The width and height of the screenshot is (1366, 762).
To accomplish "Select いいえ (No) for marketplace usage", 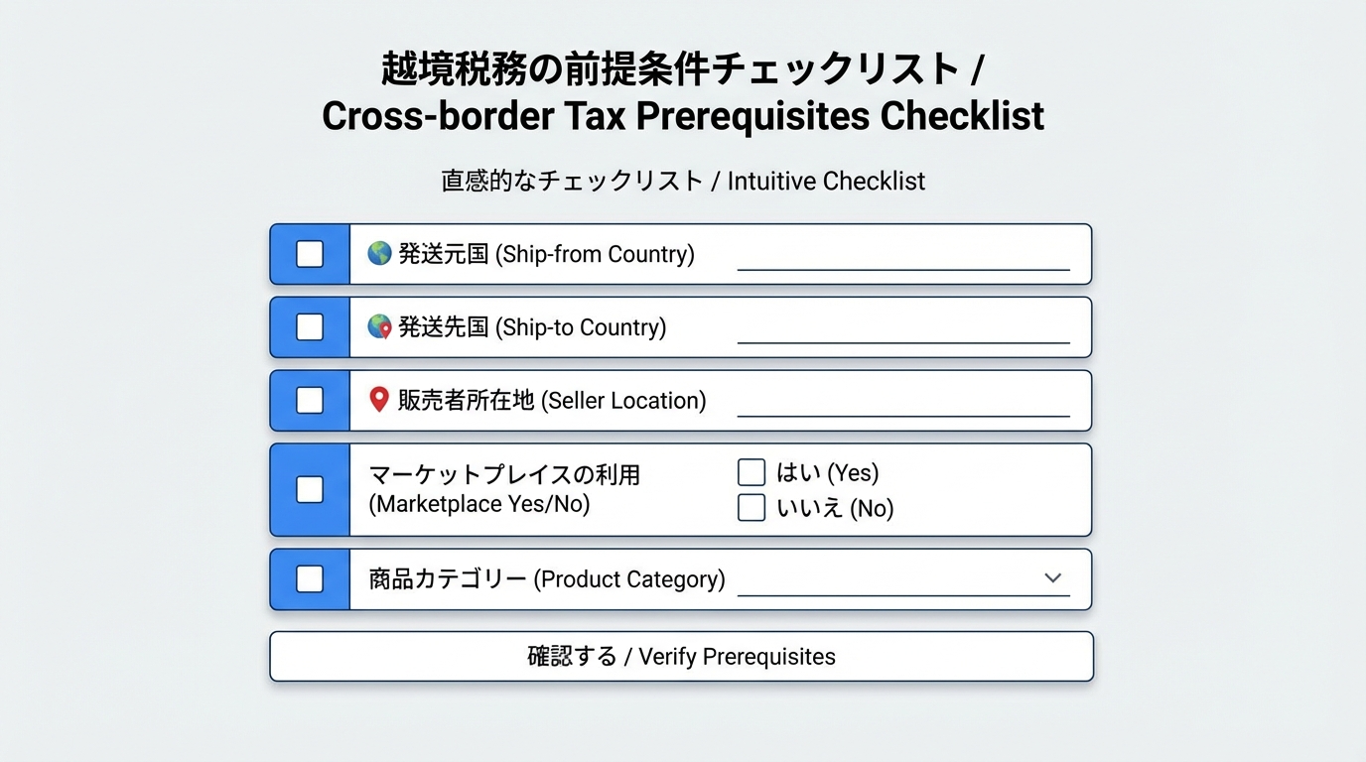I will click(751, 507).
